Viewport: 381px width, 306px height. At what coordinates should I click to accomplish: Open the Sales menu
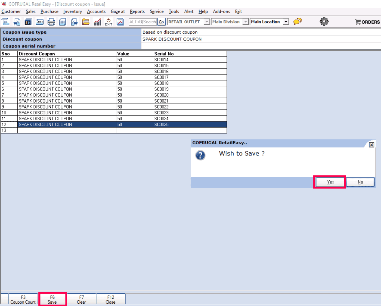(30, 11)
